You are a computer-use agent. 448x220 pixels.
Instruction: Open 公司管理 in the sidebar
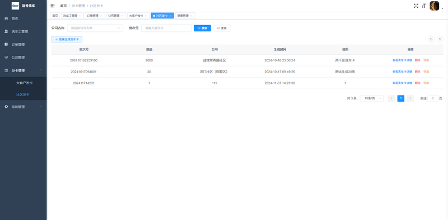tap(23, 58)
